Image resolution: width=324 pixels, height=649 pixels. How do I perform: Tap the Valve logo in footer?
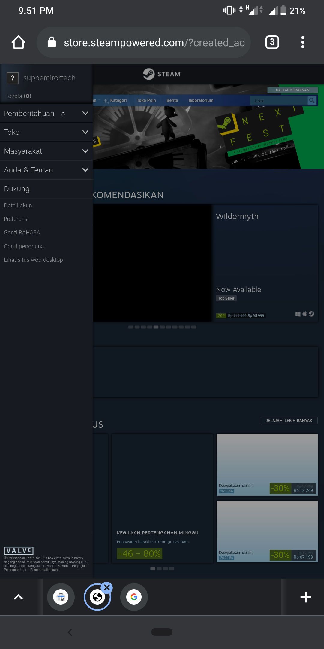pos(19,551)
